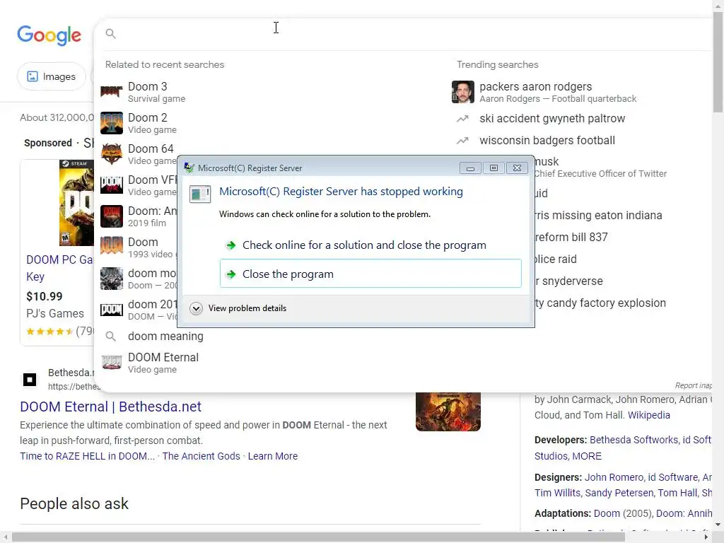Click Aaron Rodgers photo in trending searches
This screenshot has height=543, width=724.
pos(462,91)
